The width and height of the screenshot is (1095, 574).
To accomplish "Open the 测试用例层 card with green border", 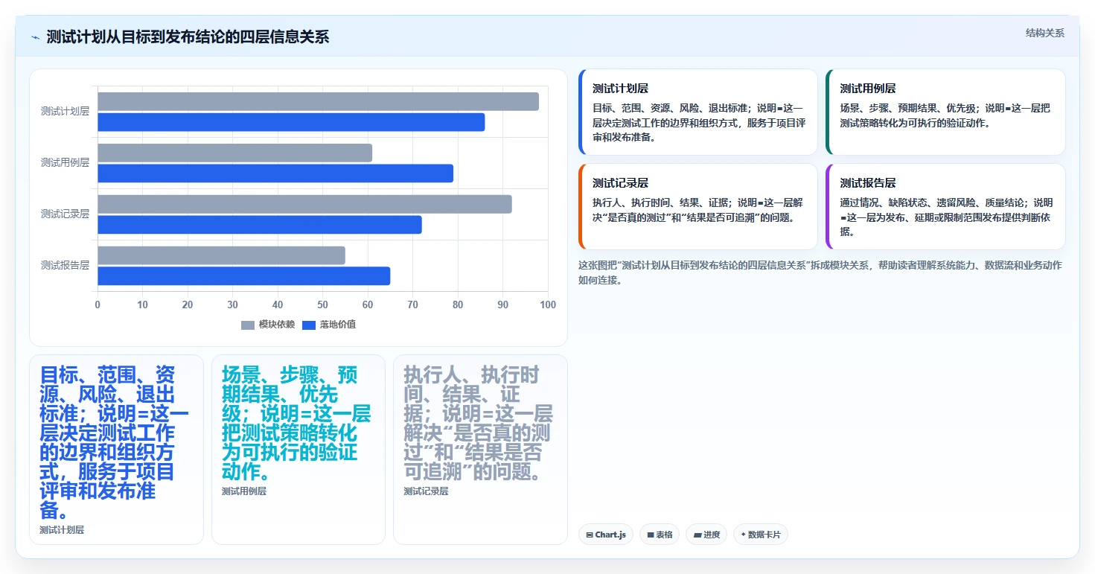I will click(x=945, y=112).
